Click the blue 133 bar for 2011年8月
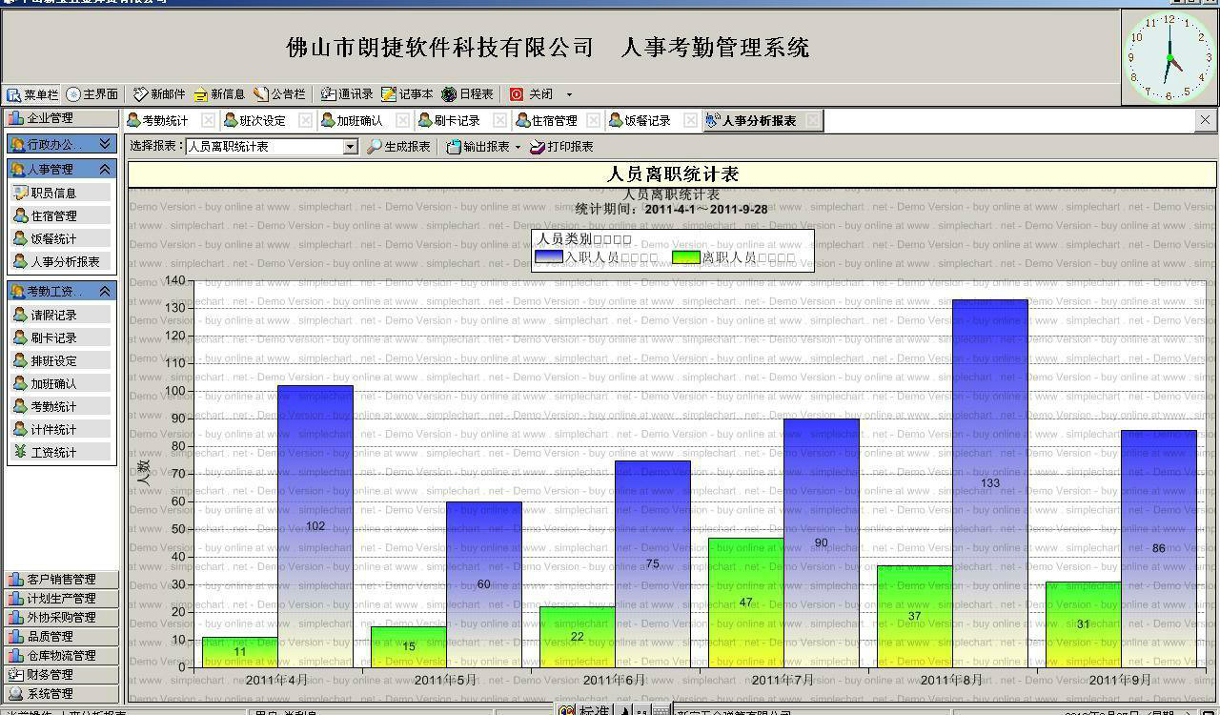 [x=990, y=483]
